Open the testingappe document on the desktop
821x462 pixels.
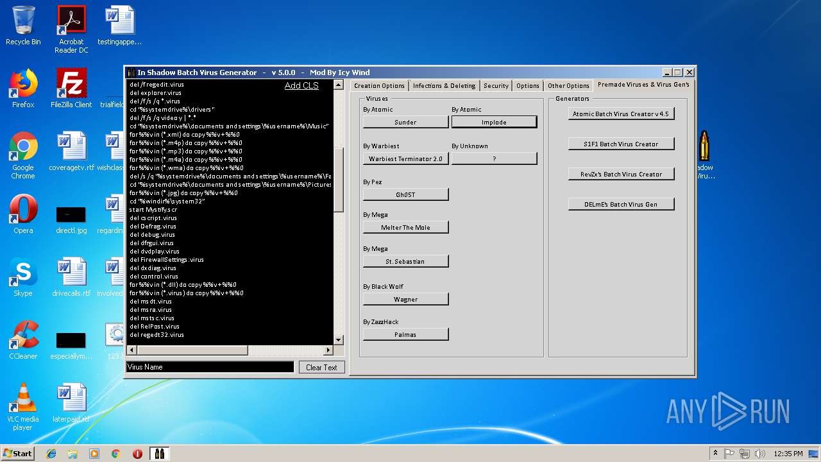[x=119, y=26]
